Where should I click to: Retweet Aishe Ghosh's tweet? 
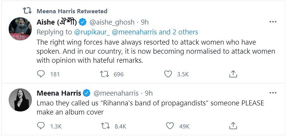(105, 74)
